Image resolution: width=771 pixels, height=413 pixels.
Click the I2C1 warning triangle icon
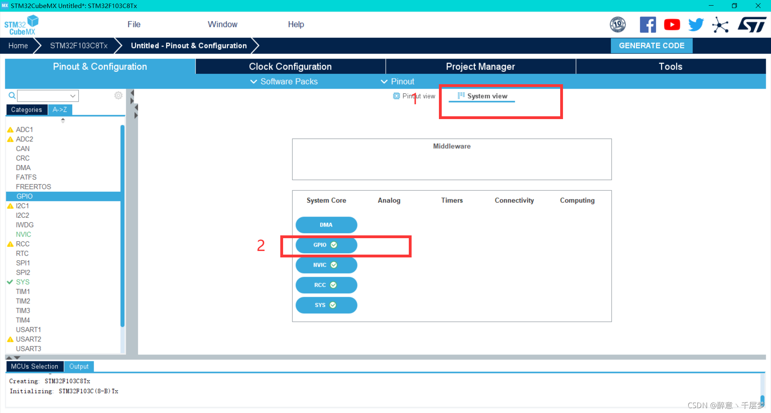(x=10, y=206)
